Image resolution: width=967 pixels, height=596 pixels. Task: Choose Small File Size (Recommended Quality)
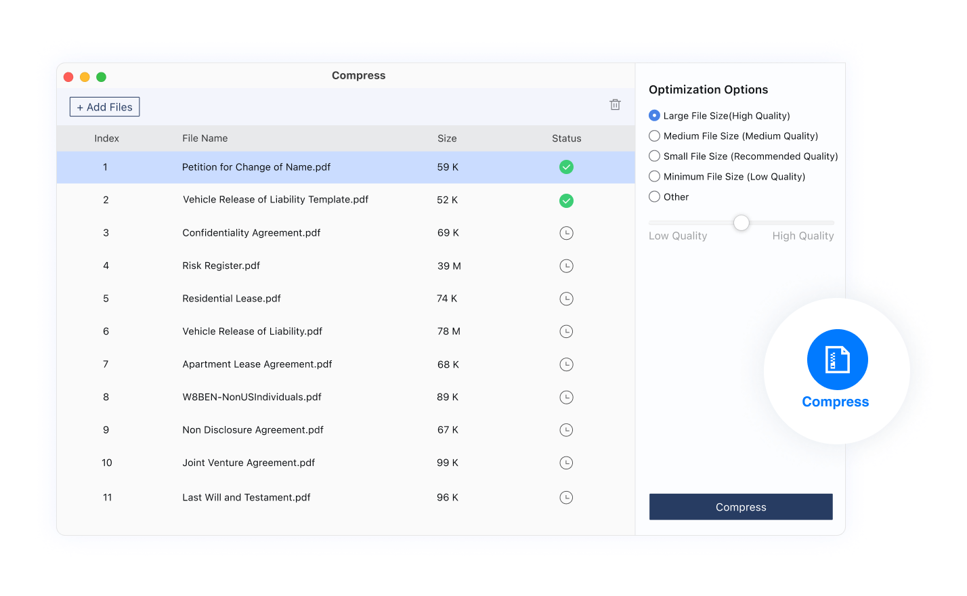(x=654, y=156)
